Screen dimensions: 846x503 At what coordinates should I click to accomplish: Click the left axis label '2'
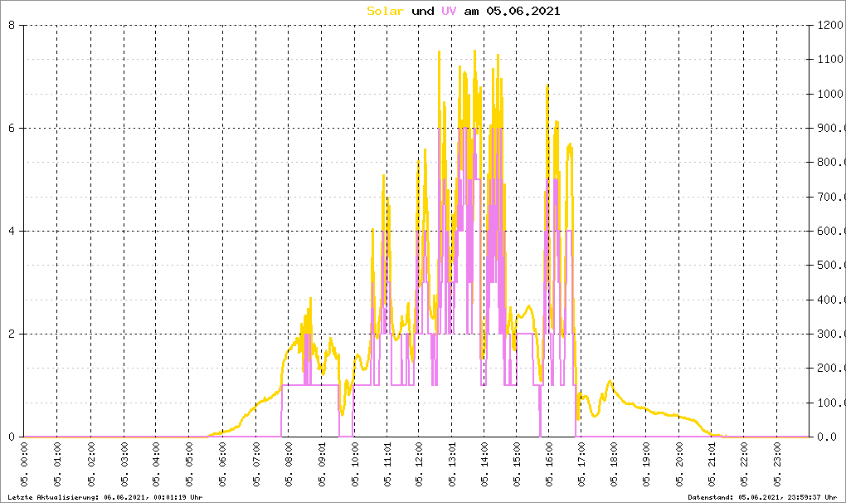coord(12,335)
